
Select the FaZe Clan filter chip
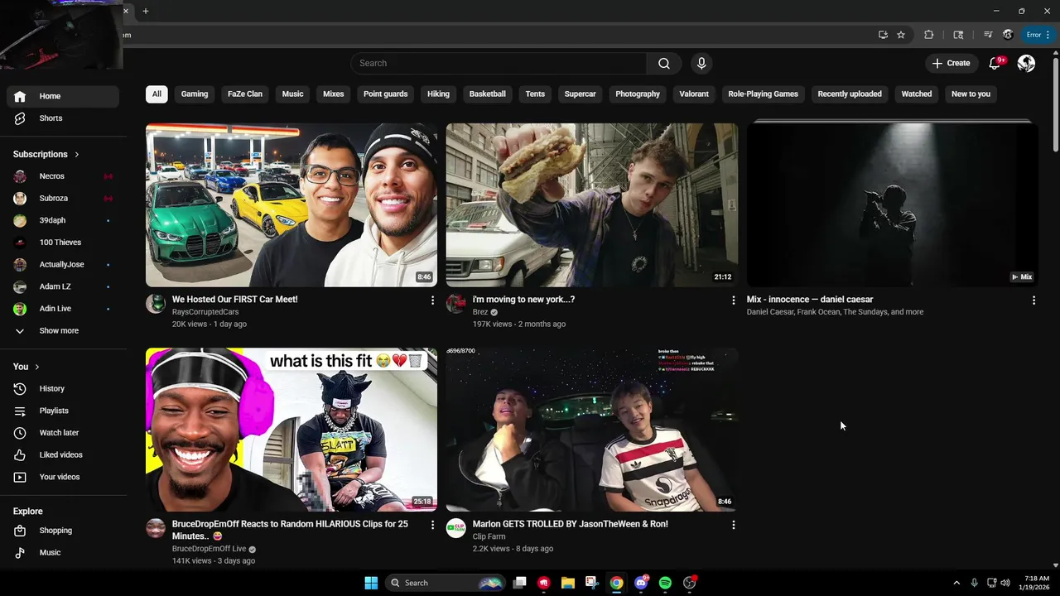pos(245,94)
